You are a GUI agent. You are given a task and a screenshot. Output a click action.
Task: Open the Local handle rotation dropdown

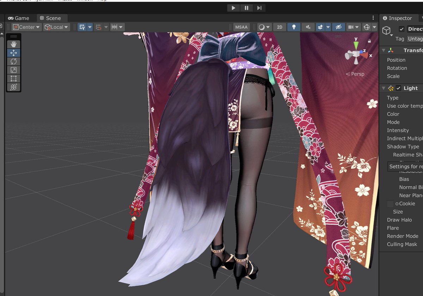pos(56,27)
